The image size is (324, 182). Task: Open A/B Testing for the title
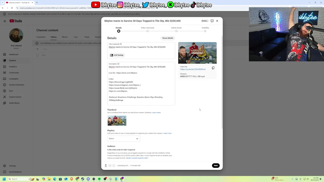pos(117,55)
